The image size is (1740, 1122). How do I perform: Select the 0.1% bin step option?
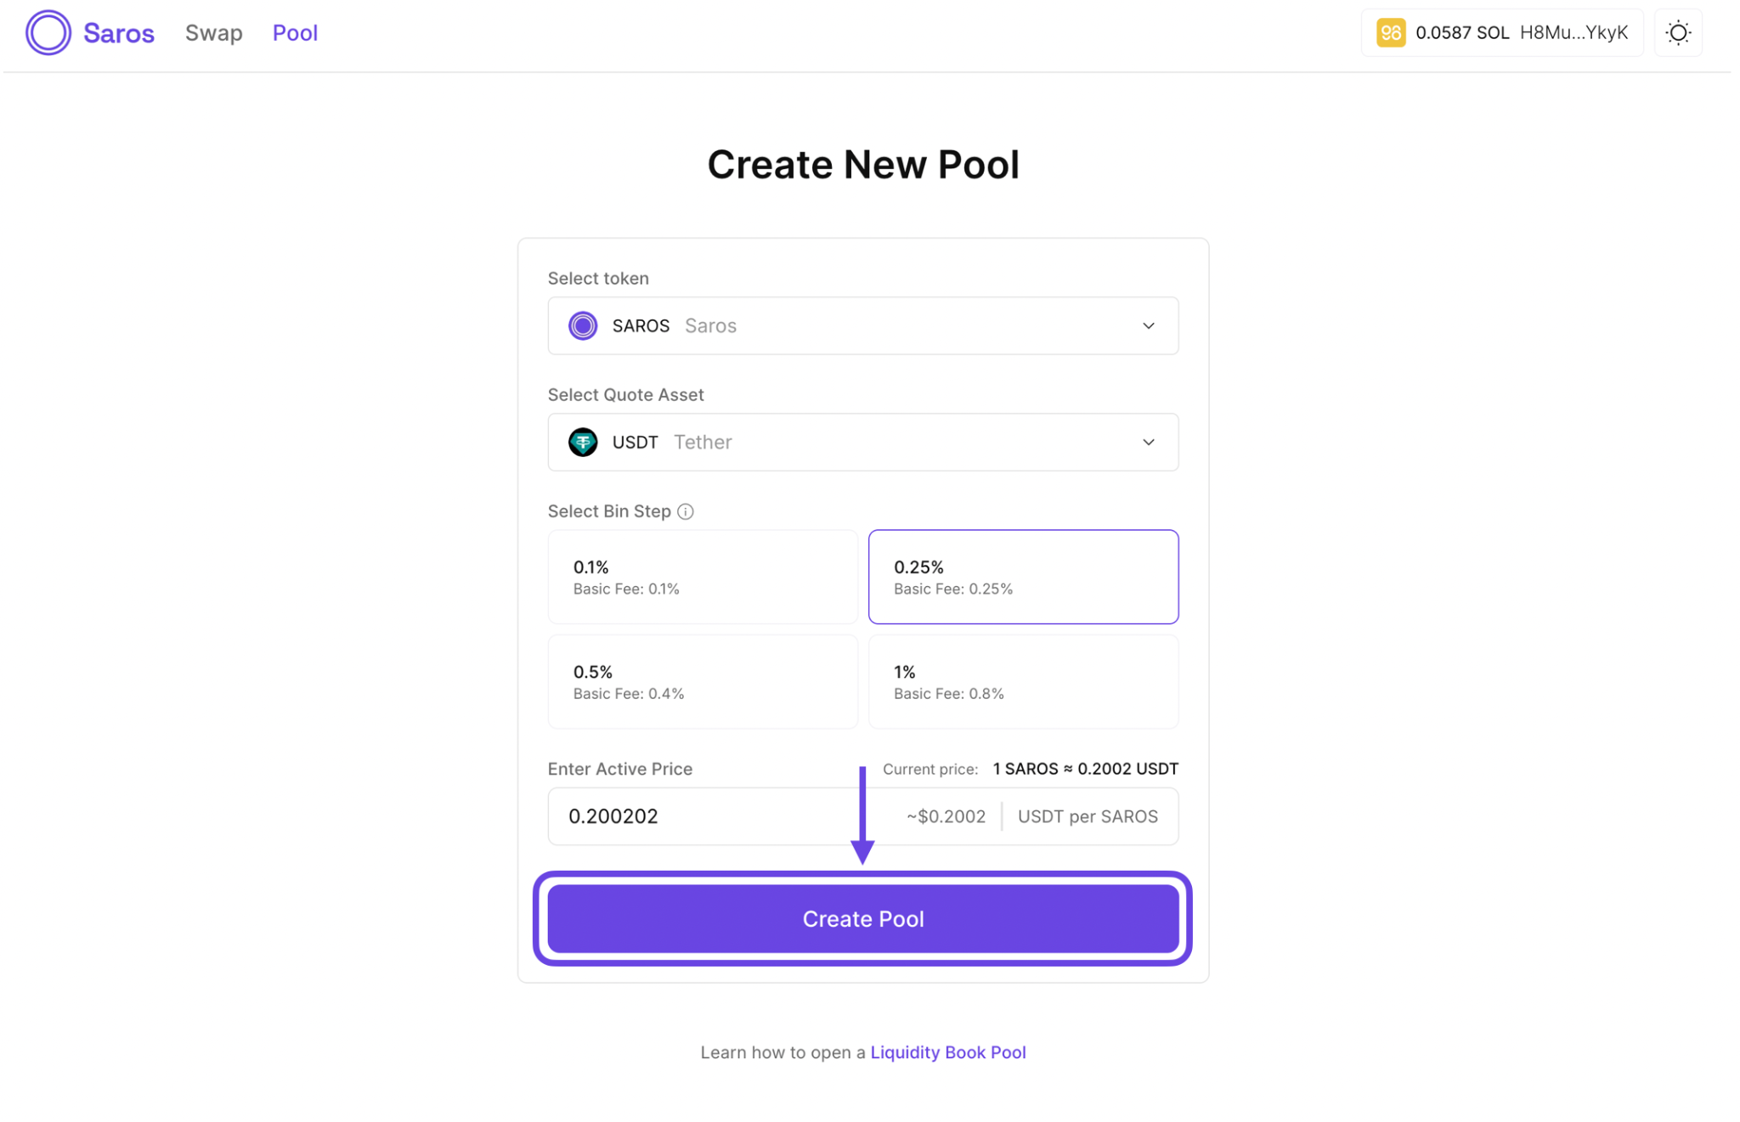click(x=703, y=577)
